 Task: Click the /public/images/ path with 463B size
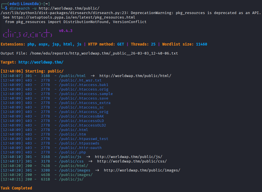(76, 175)
